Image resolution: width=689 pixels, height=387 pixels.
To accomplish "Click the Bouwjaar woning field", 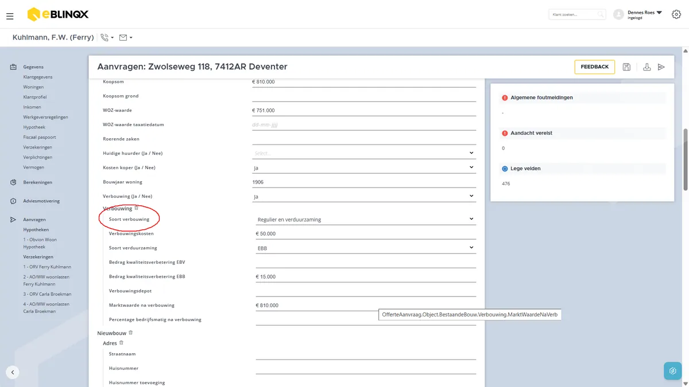I will [364, 182].
